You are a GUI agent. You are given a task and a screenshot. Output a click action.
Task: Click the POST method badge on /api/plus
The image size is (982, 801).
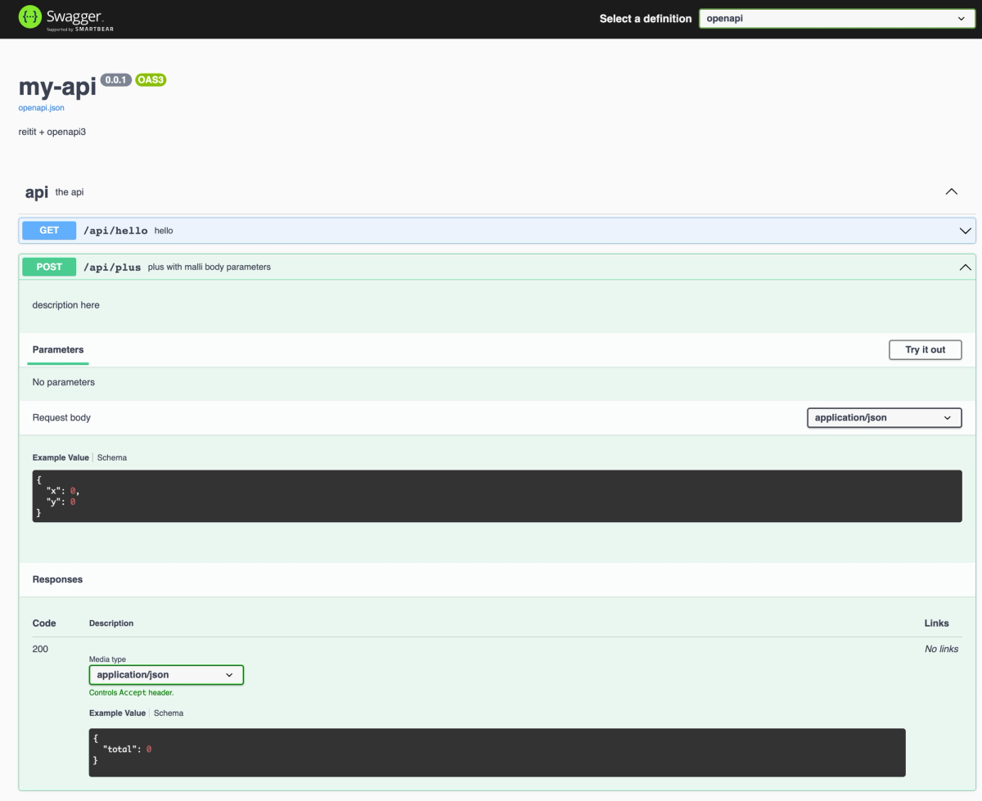[x=47, y=267]
